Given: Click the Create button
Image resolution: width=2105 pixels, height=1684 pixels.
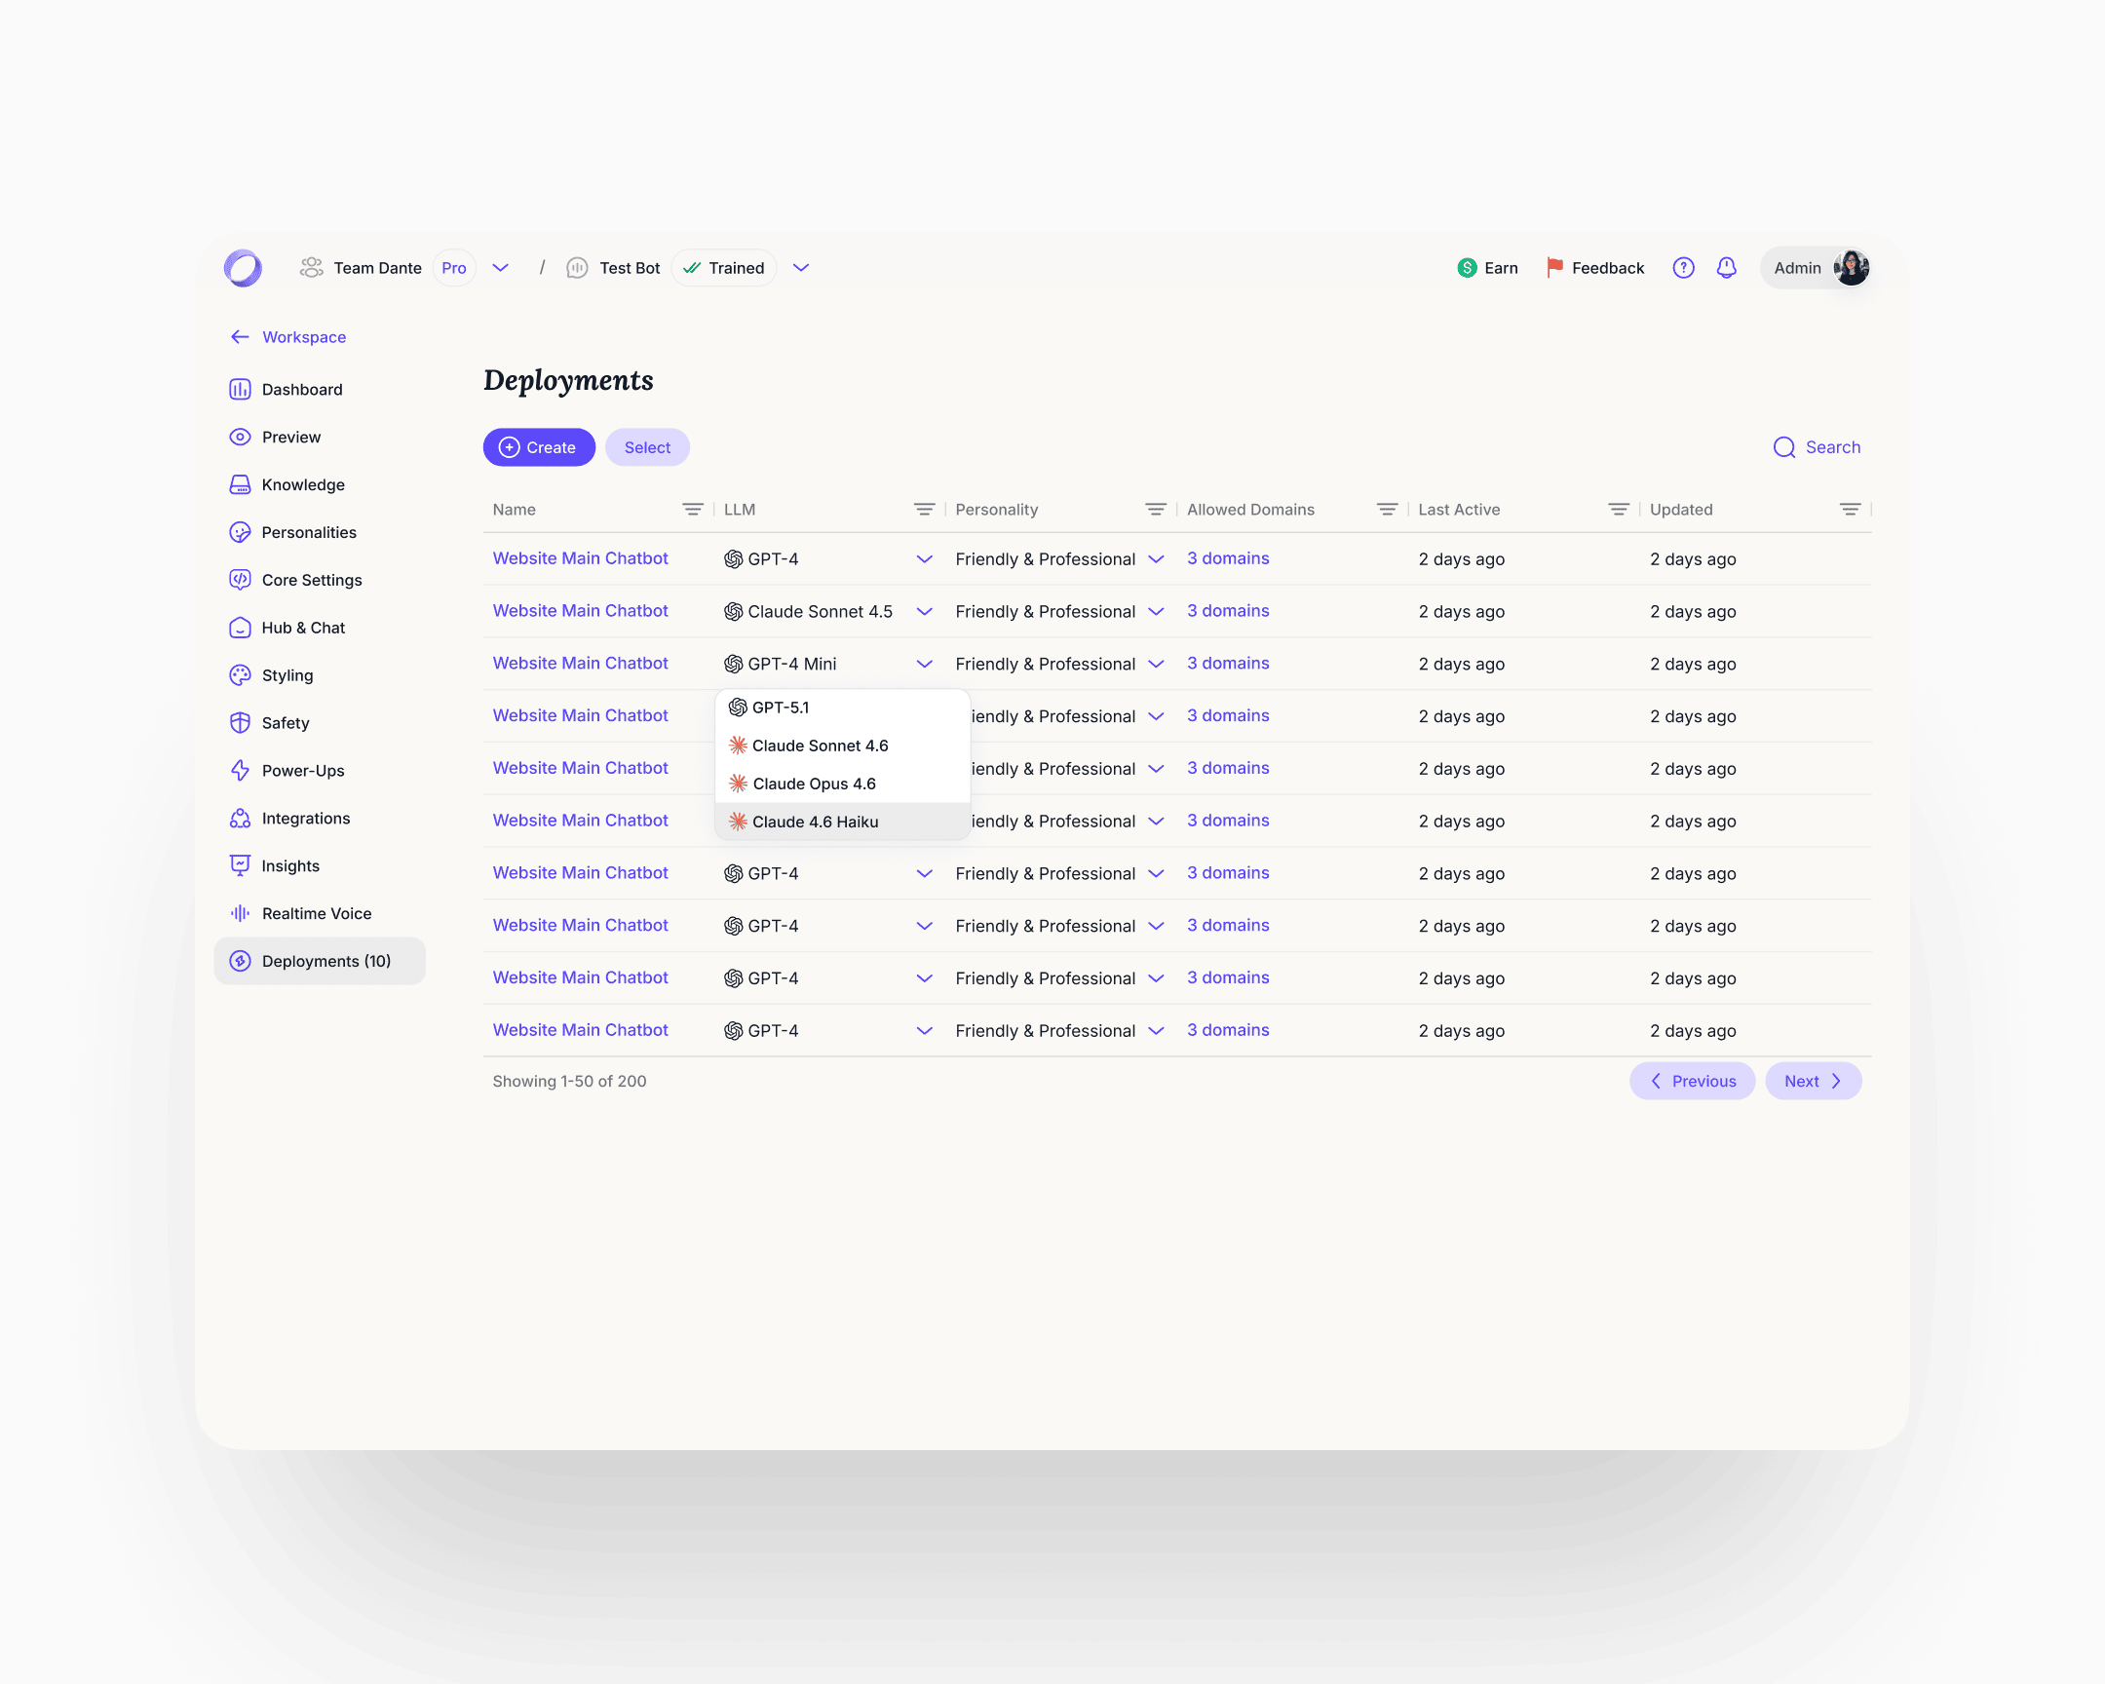Looking at the screenshot, I should pos(539,446).
